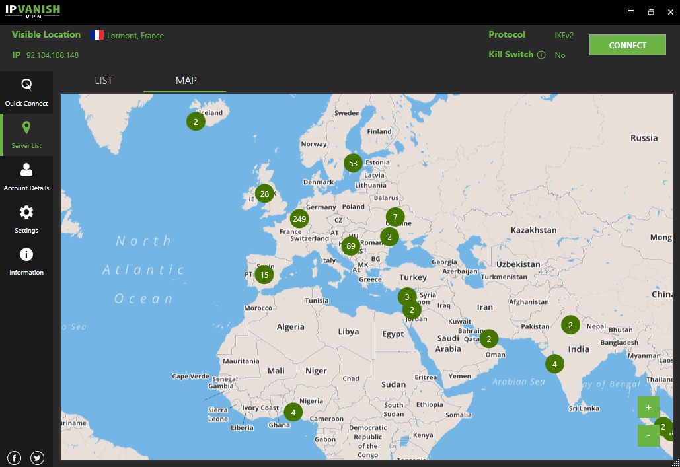The height and width of the screenshot is (467, 680).
Task: Select the 53-server cluster near Estonia
Action: [x=353, y=163]
